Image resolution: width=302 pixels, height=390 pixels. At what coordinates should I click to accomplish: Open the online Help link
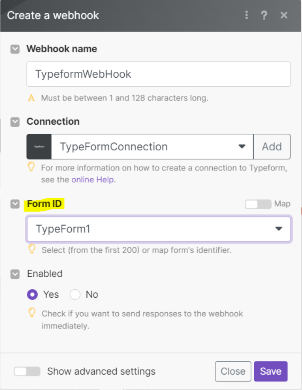pyautogui.click(x=93, y=179)
